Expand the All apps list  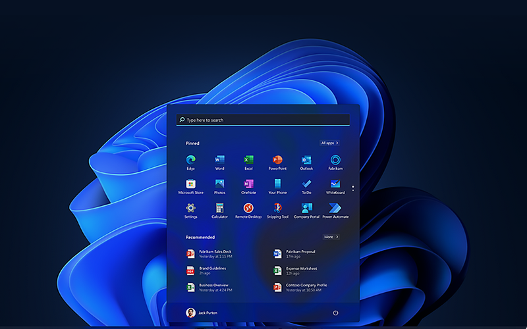(329, 143)
